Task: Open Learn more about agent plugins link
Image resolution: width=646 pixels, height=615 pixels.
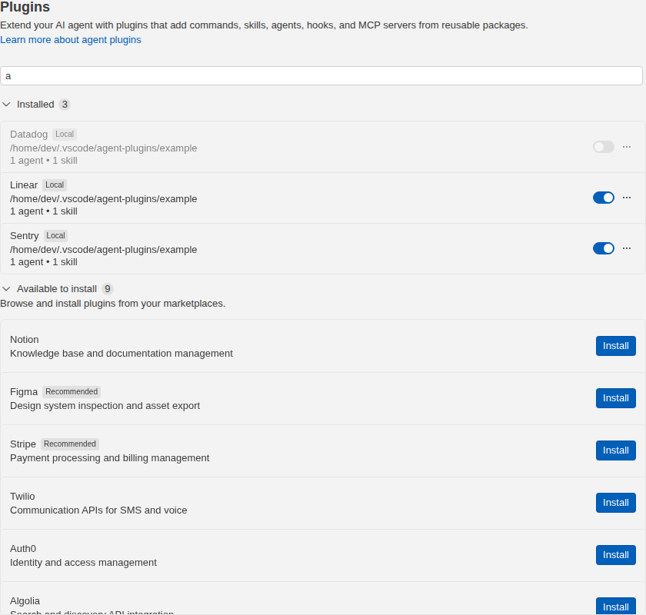Action: pyautogui.click(x=71, y=40)
